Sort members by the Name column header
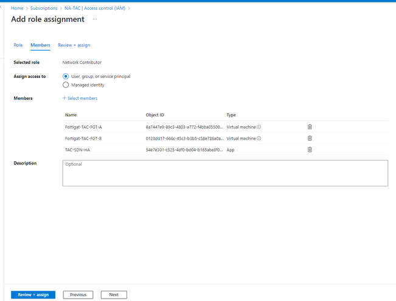The width and height of the screenshot is (396, 301). (x=71, y=115)
